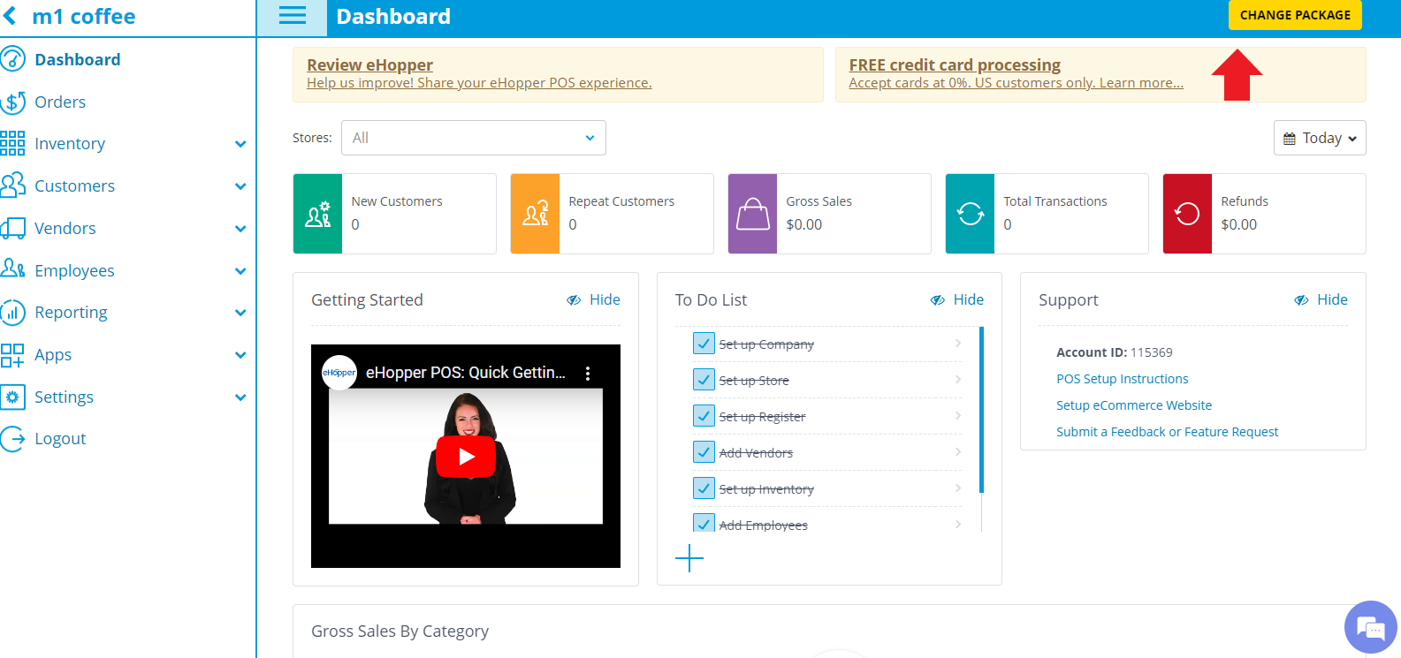Image resolution: width=1401 pixels, height=658 pixels.
Task: Click the orange Repeat Customers tile icon
Action: pos(535,214)
